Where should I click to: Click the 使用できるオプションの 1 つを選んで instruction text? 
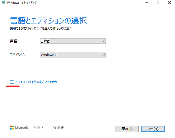click(41, 28)
